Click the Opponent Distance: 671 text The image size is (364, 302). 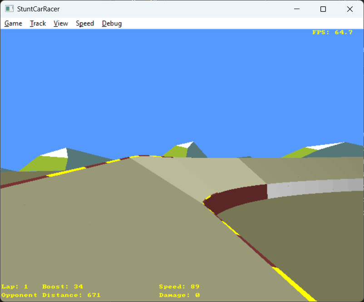(51, 295)
